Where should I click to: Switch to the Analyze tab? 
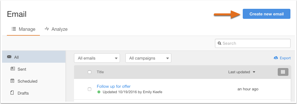pyautogui.click(x=56, y=29)
